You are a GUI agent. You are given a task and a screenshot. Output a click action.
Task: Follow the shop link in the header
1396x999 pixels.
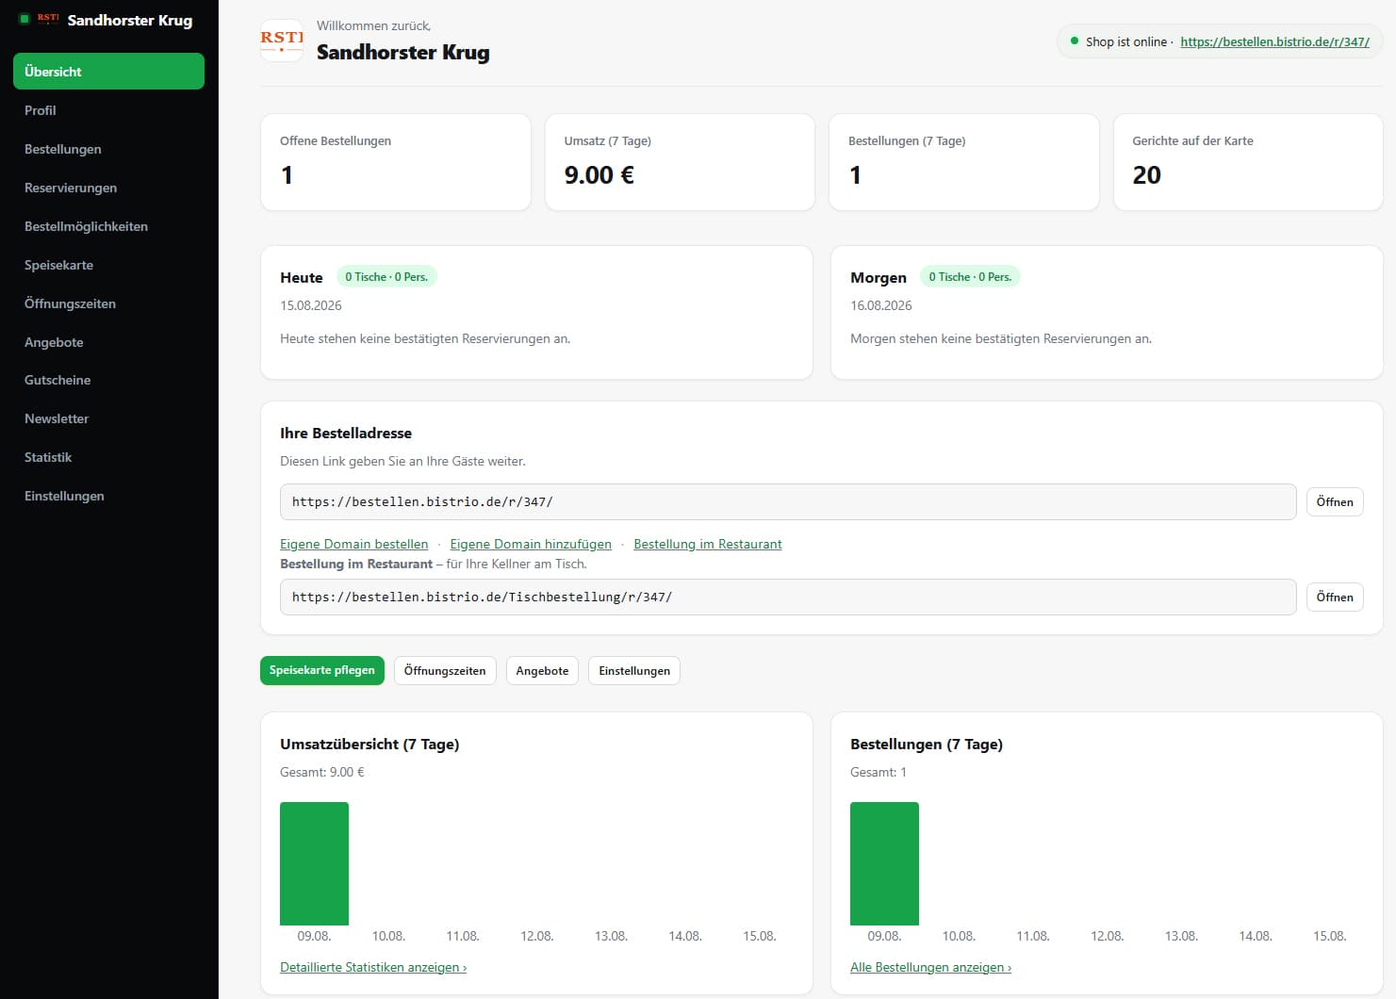pyautogui.click(x=1274, y=41)
